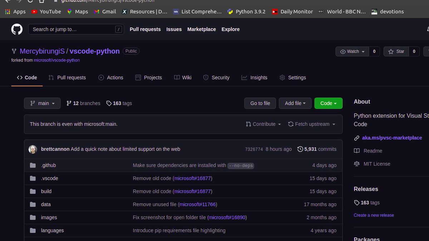Open commit hash 7326774

point(254,149)
